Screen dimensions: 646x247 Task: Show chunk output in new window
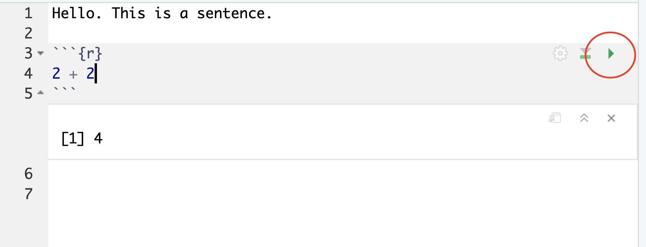554,118
